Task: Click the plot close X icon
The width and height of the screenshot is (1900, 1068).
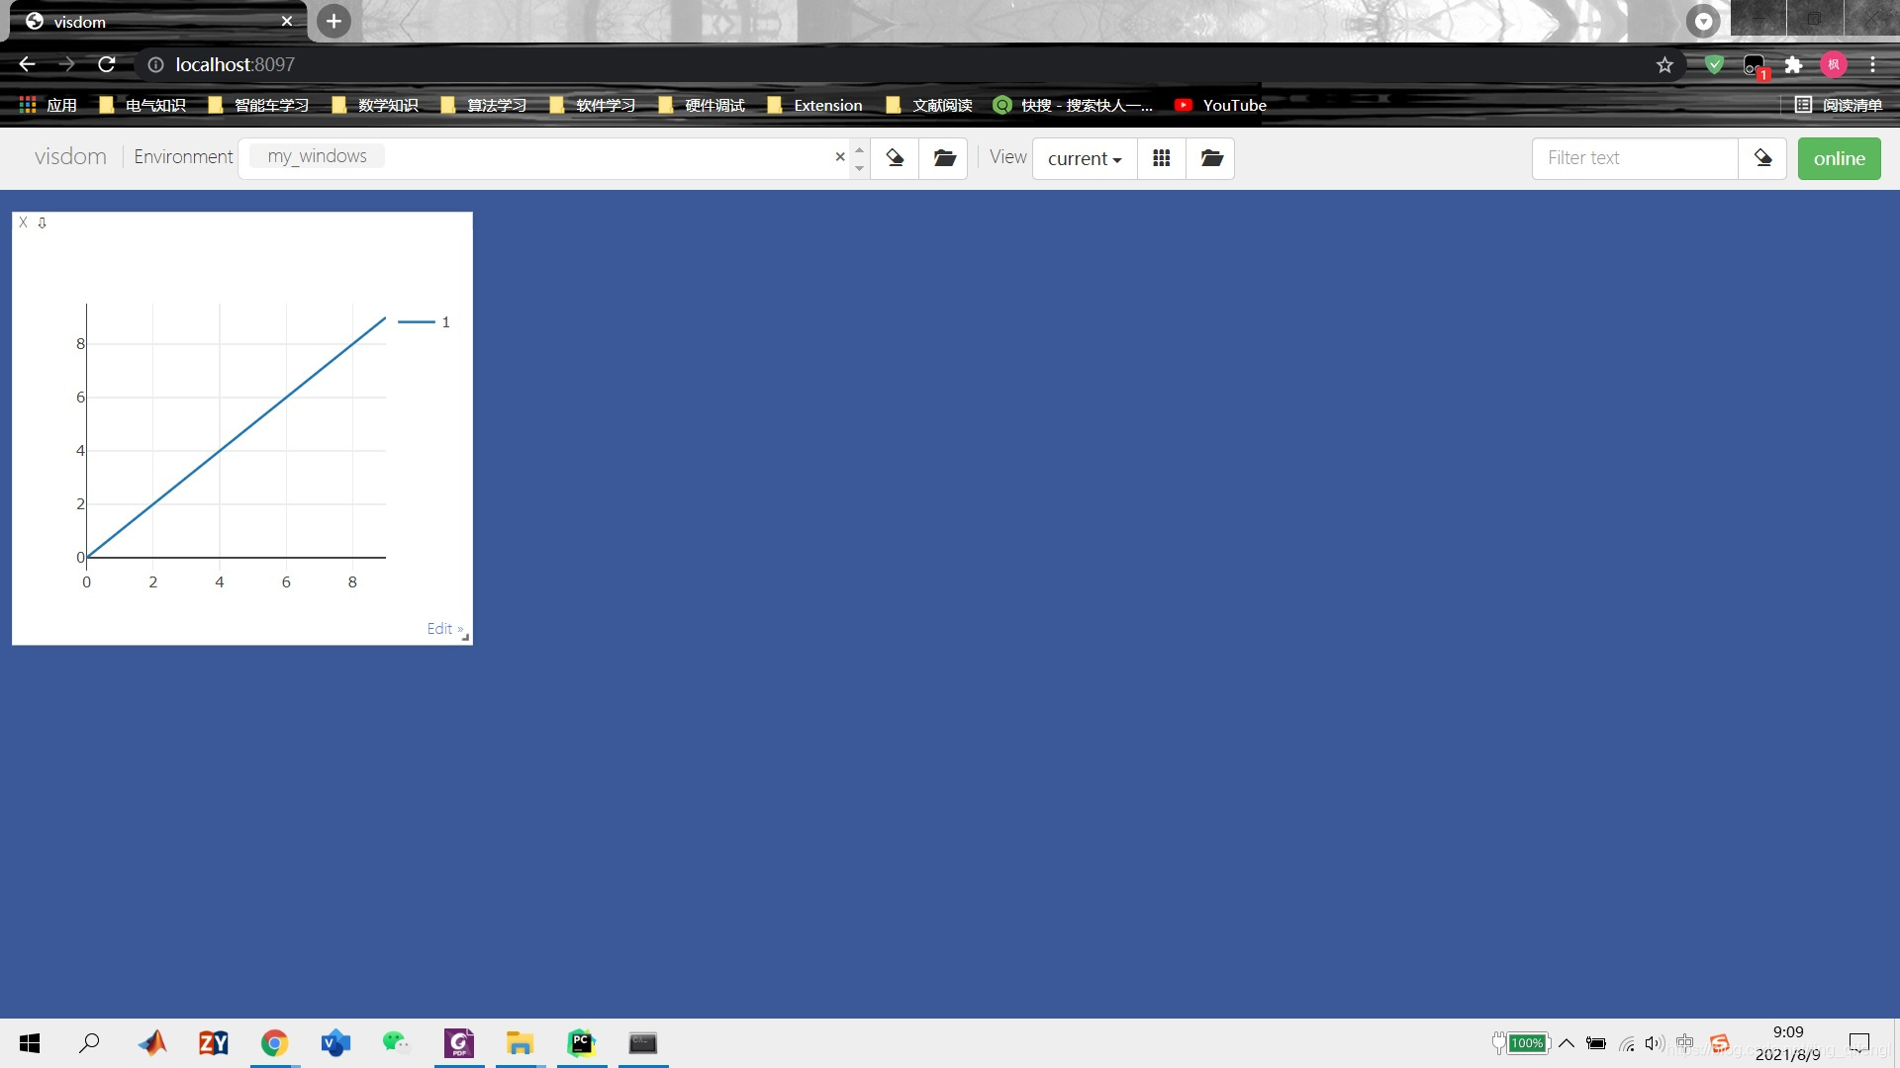Action: pyautogui.click(x=24, y=221)
